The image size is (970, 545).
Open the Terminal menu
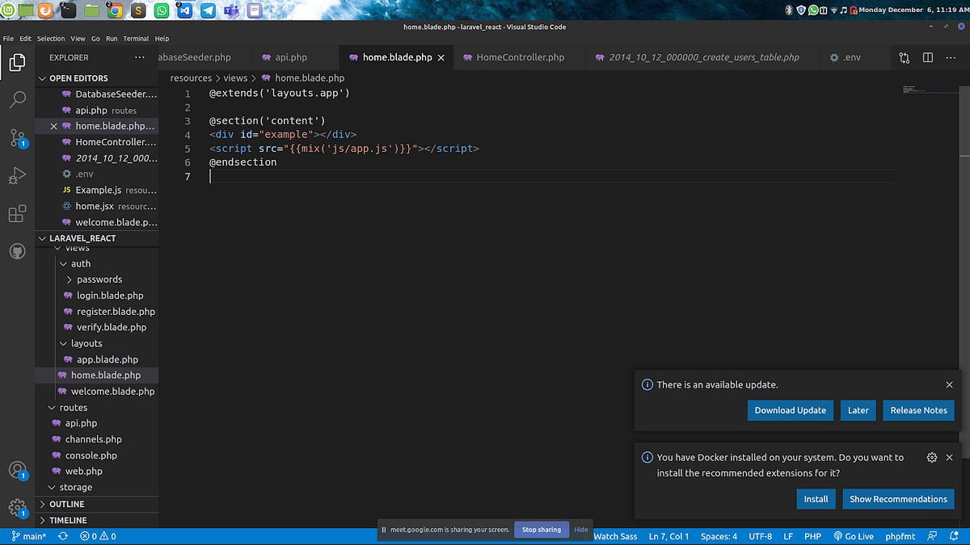coord(136,38)
